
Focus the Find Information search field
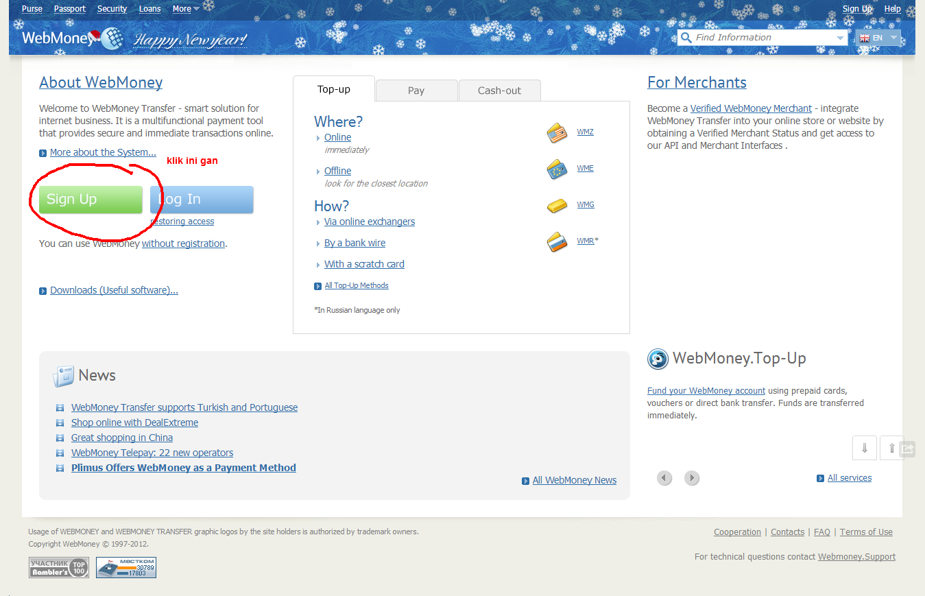(762, 38)
